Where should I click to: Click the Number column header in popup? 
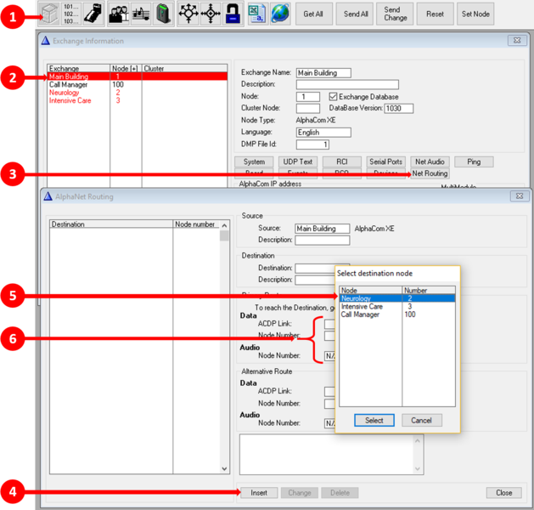point(429,290)
